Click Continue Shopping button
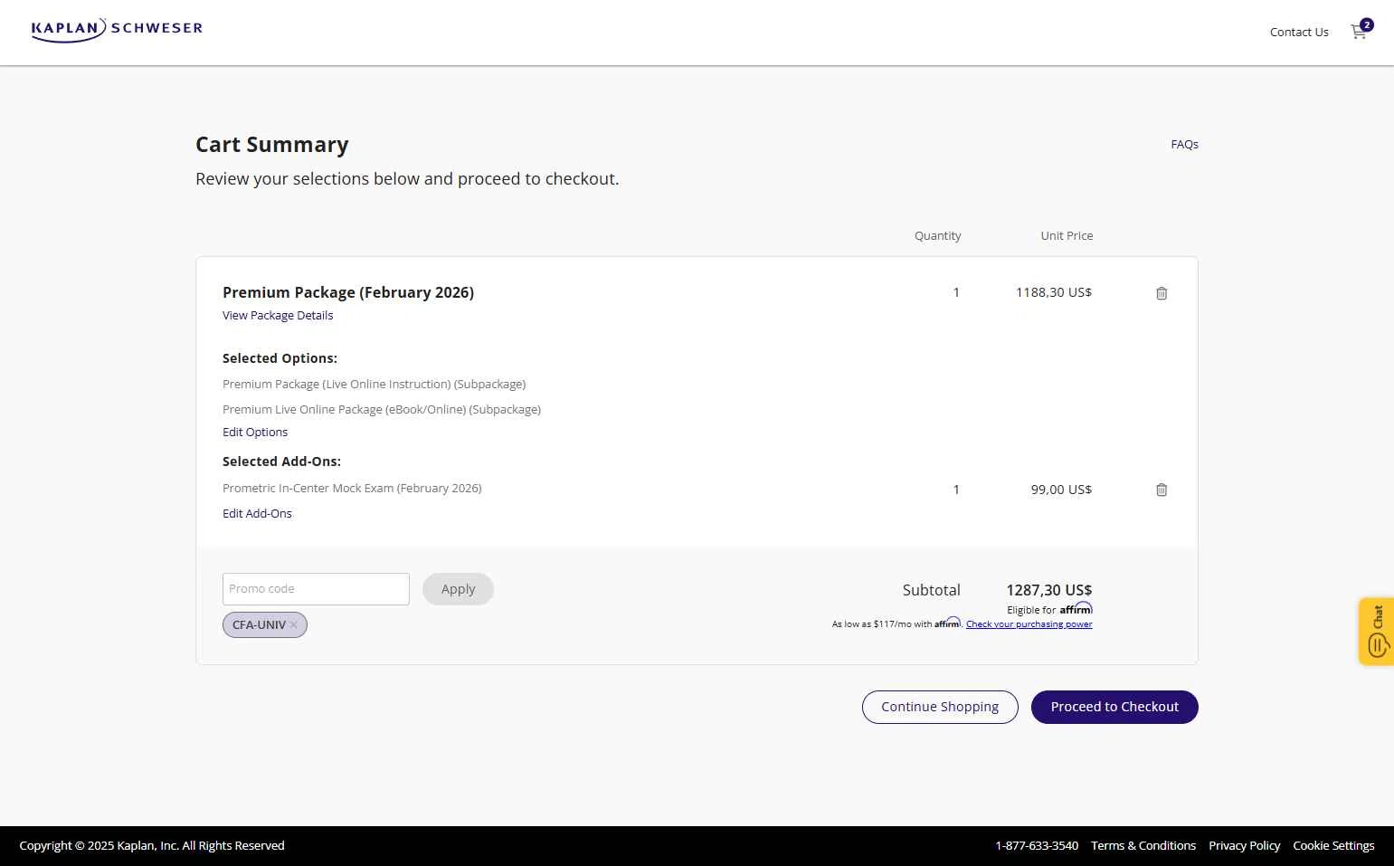The height and width of the screenshot is (866, 1394). [x=940, y=707]
